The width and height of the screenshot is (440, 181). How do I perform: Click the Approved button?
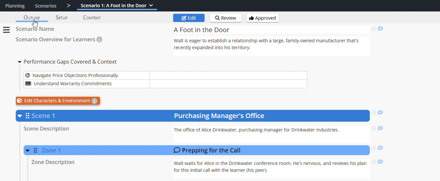tap(262, 18)
